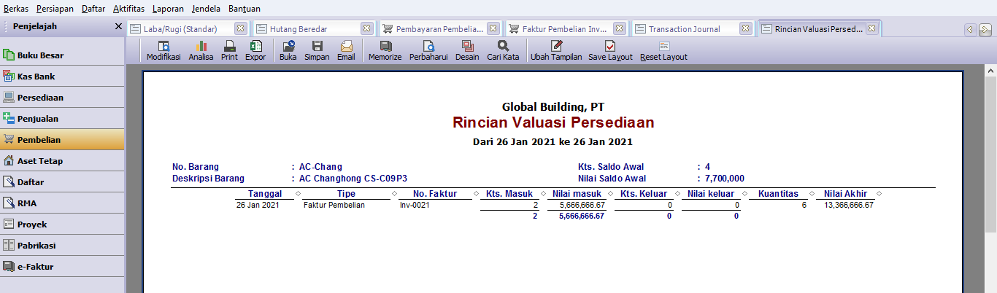Open Cari Kata search tool
Viewport: 997px width, 293px height.
504,51
